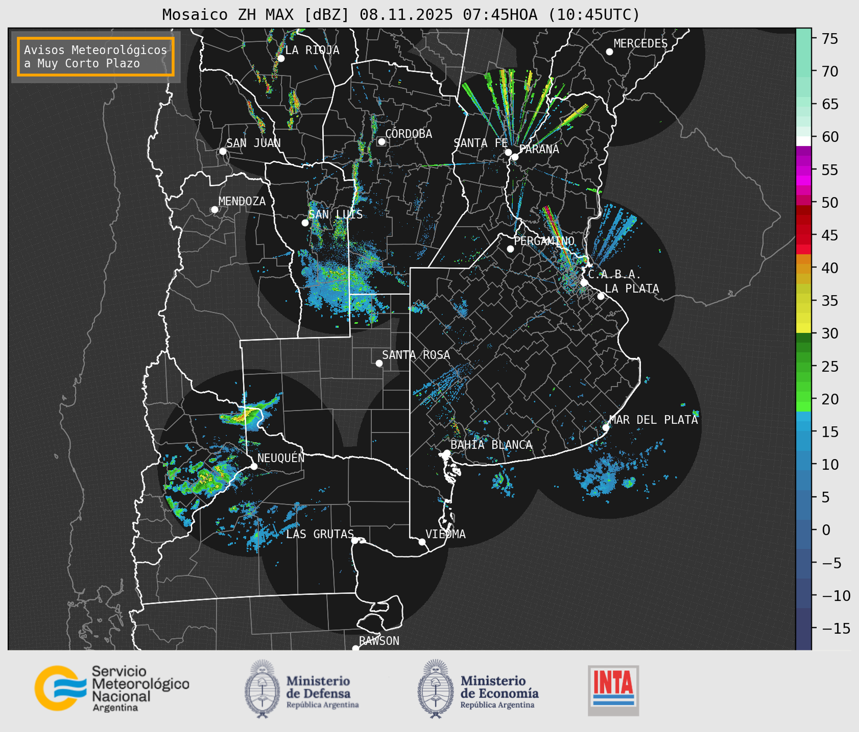Viewport: 859px width, 732px height.
Task: Click the MAR DEL PLATA label text
Action: 654,420
